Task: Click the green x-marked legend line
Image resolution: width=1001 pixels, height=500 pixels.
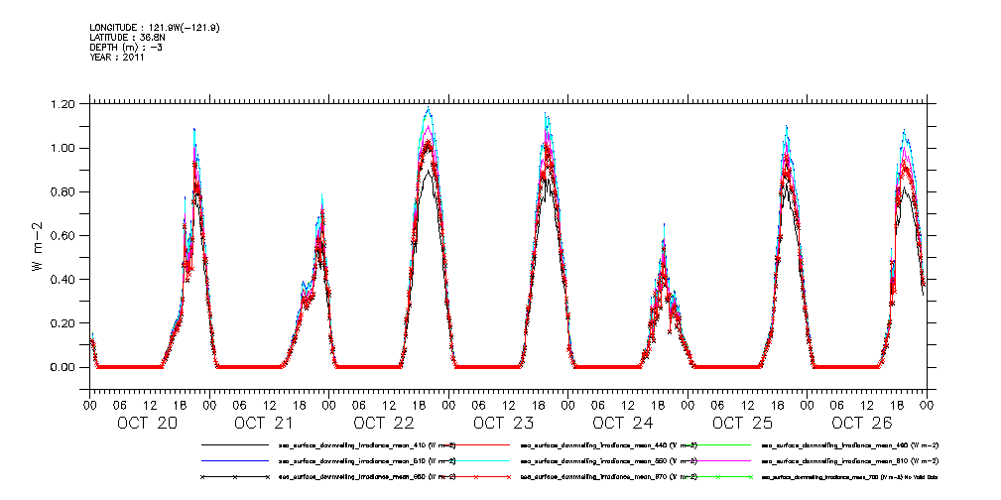Action: point(718,477)
